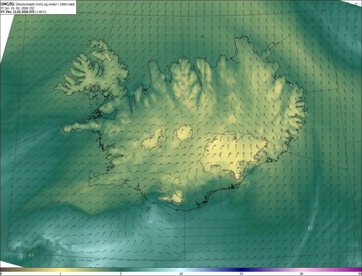Click the 15 mark on the color scale
362x276 pixels.
(x=241, y=274)
